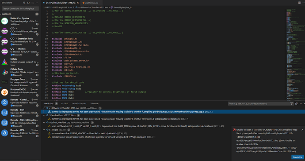Image resolution: width=305 pixels, height=161 pixels.
Task: Select C/C++ Themes extension icon
Action: (5, 51)
